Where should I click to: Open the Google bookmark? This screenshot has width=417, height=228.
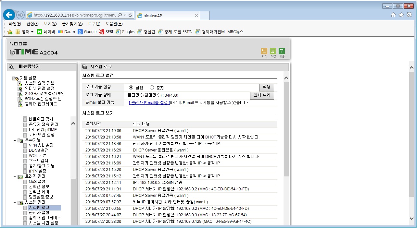tap(87, 32)
